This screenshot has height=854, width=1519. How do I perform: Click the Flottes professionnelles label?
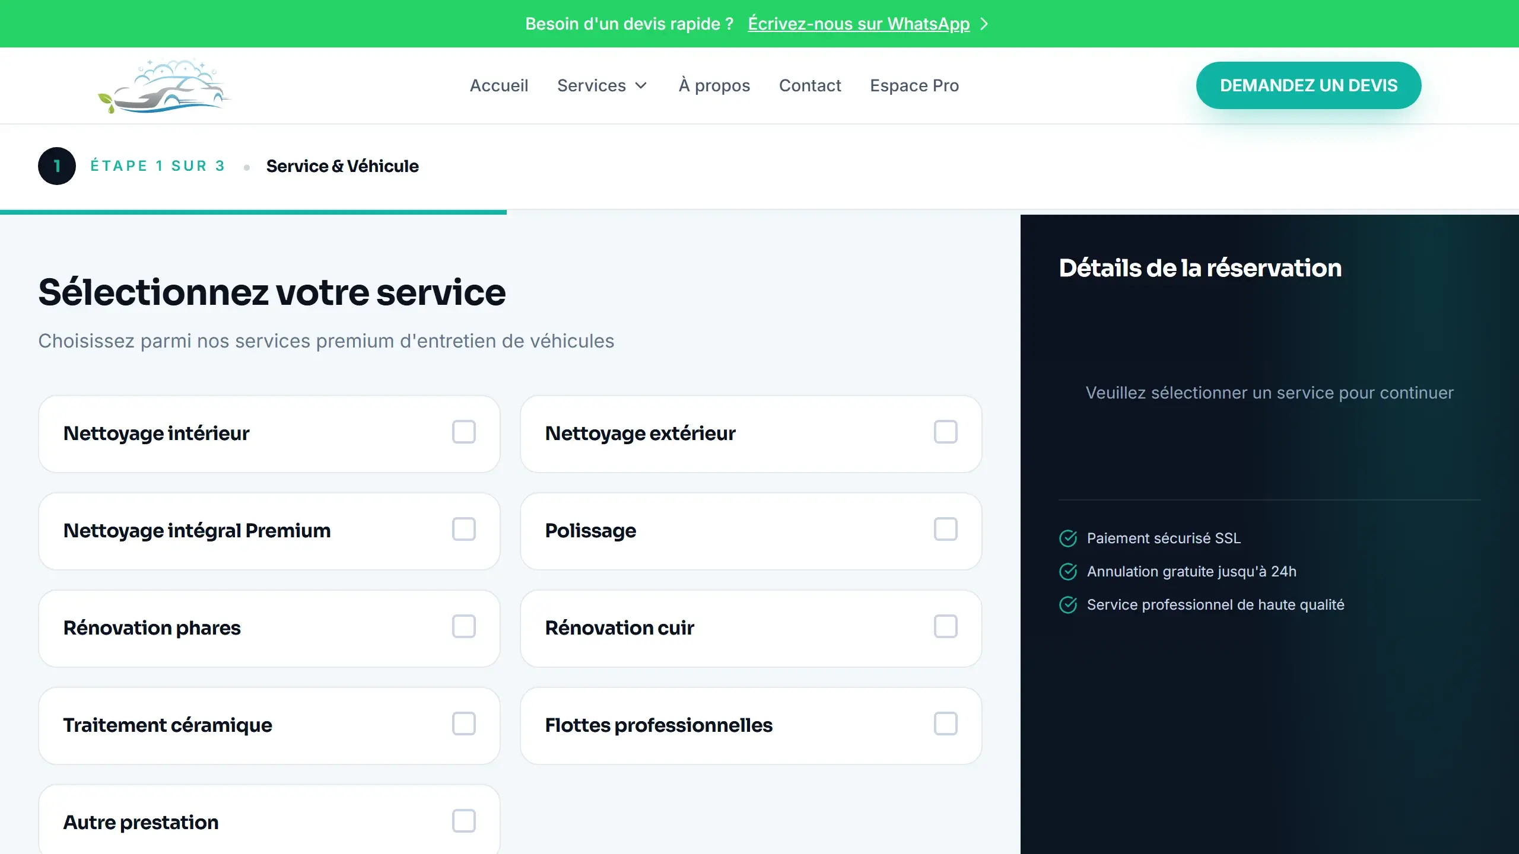tap(659, 725)
